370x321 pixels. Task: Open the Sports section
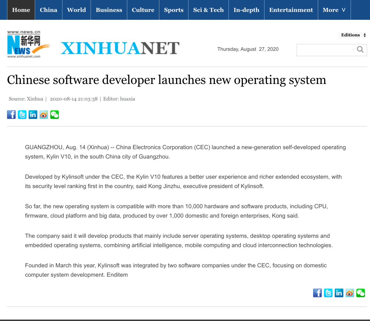tap(174, 10)
